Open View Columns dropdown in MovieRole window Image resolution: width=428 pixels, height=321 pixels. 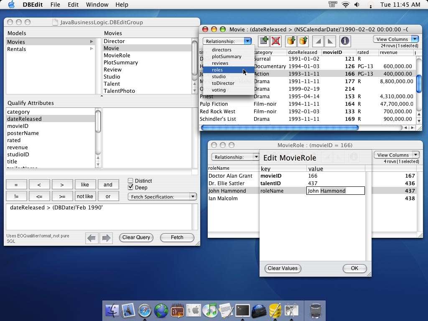397,155
